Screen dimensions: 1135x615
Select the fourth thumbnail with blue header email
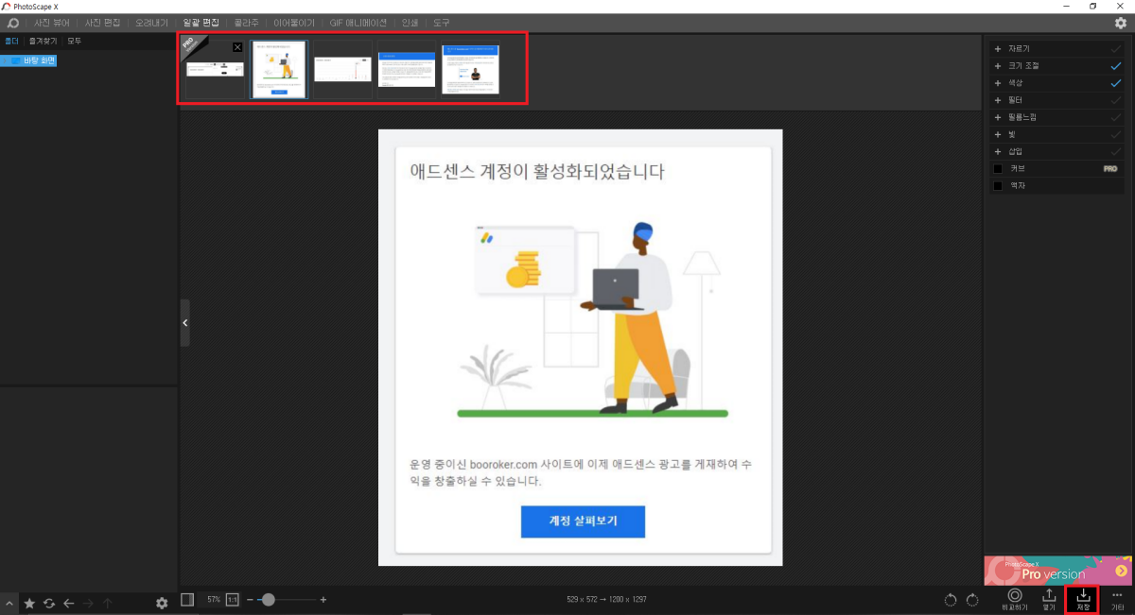point(407,69)
